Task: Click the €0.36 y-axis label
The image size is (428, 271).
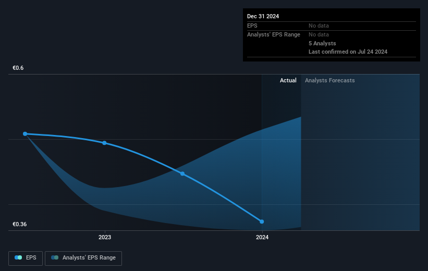Action: pos(20,224)
